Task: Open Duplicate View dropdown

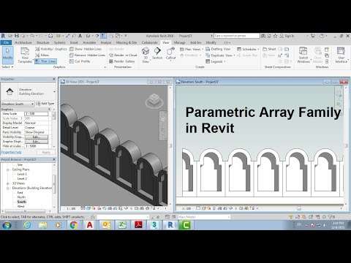Action: 220,56
